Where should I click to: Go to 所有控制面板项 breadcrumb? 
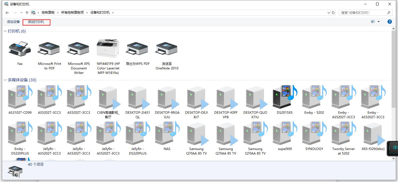tap(72, 13)
